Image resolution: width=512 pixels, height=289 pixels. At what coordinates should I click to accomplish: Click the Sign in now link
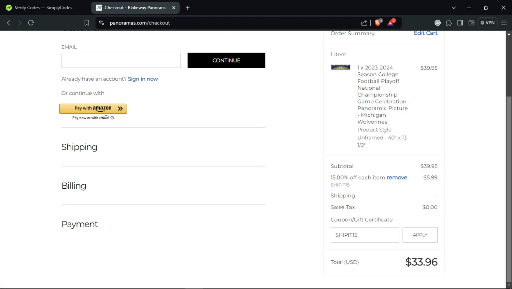tap(143, 79)
